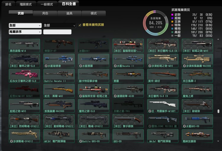Expand the 推薦排序 sort dropdown

coord(25,32)
